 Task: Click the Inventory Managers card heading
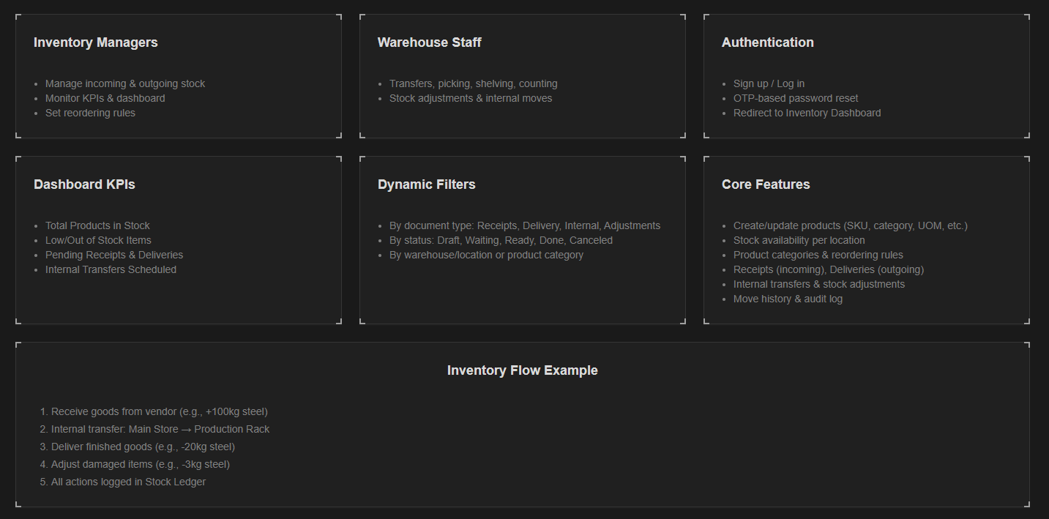point(96,42)
